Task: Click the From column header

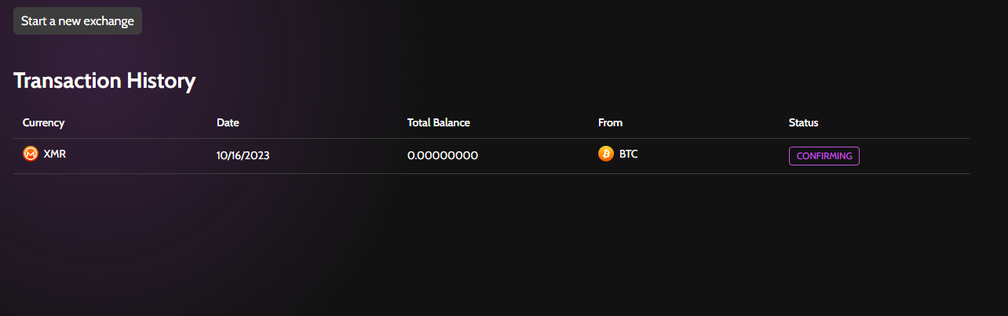Action: point(610,122)
